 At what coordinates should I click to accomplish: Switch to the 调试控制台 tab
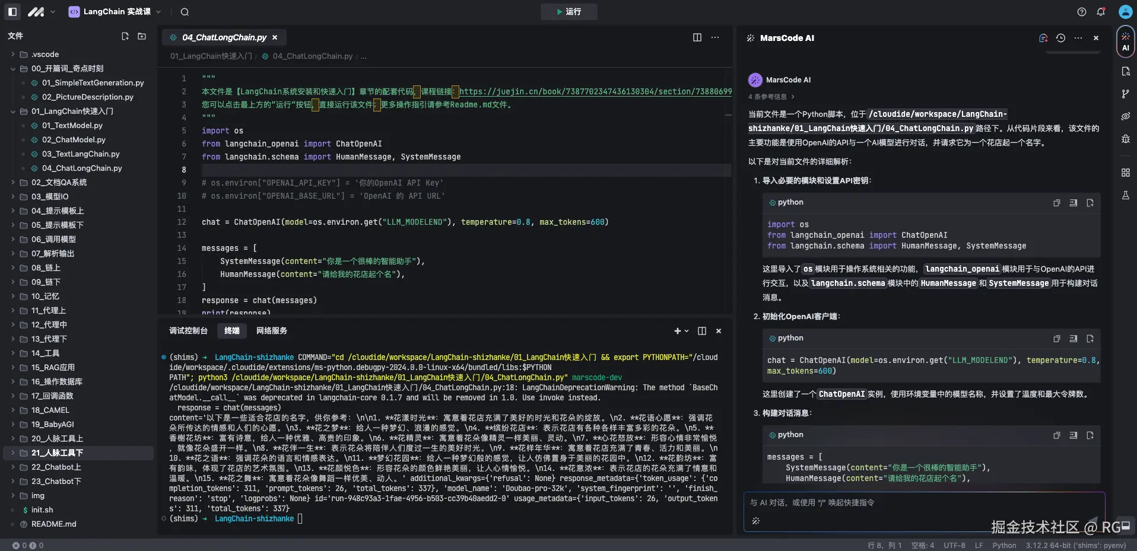[188, 331]
